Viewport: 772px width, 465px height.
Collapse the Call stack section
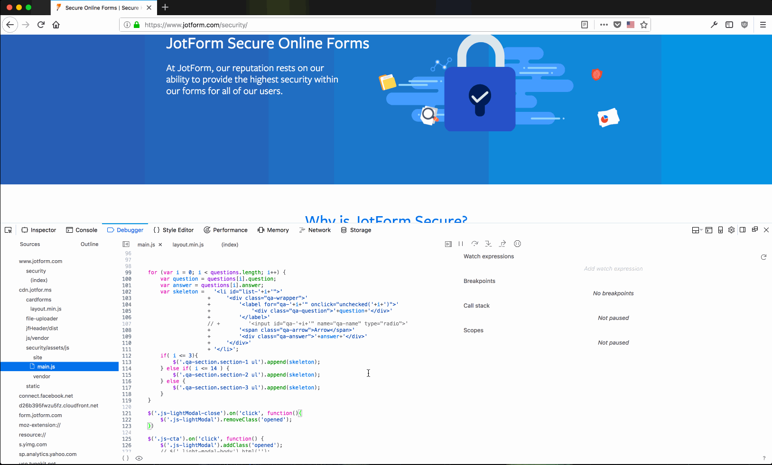(x=476, y=306)
